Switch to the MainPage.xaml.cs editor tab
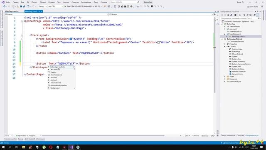 pyautogui.click(x=12, y=11)
